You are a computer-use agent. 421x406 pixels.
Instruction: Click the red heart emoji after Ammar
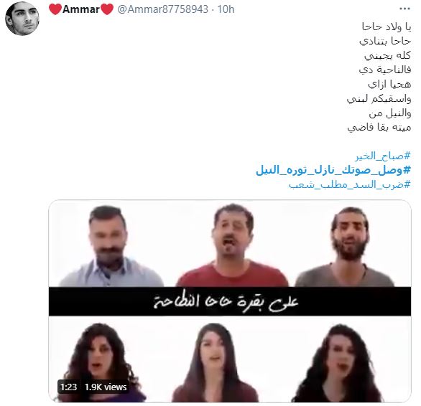tap(107, 9)
